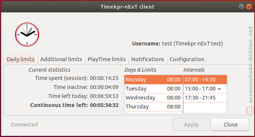This screenshot has height=137, width=255.
Task: Select the 15:00 - 17:00 interval
Action: [205, 89]
